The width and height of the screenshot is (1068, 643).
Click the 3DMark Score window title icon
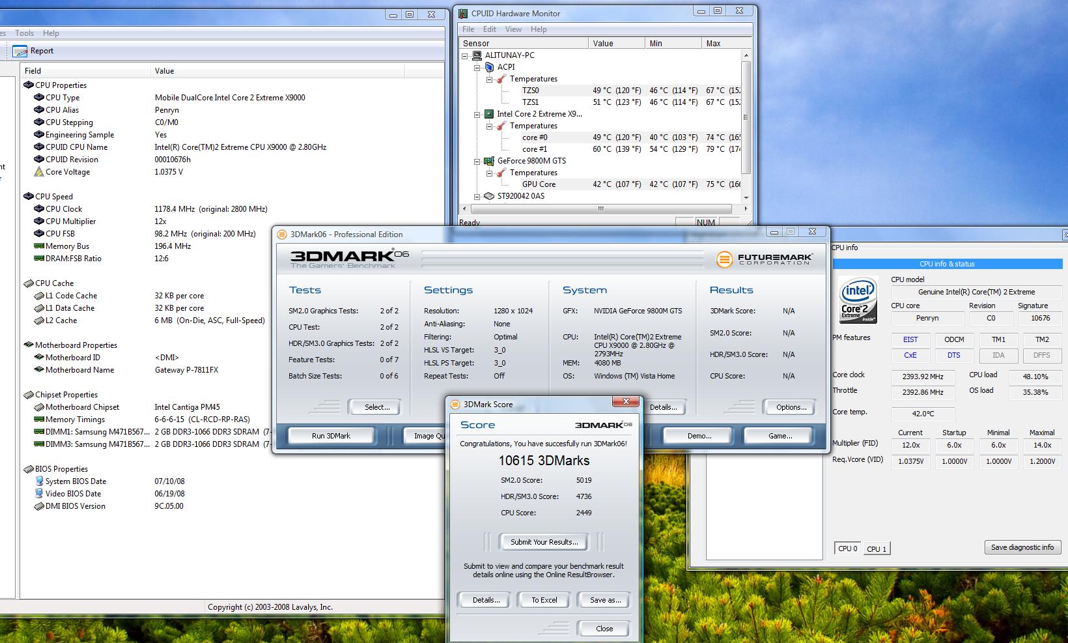(x=455, y=405)
